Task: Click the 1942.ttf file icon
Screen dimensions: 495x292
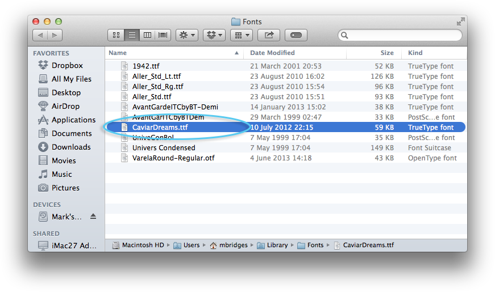Action: 124,66
